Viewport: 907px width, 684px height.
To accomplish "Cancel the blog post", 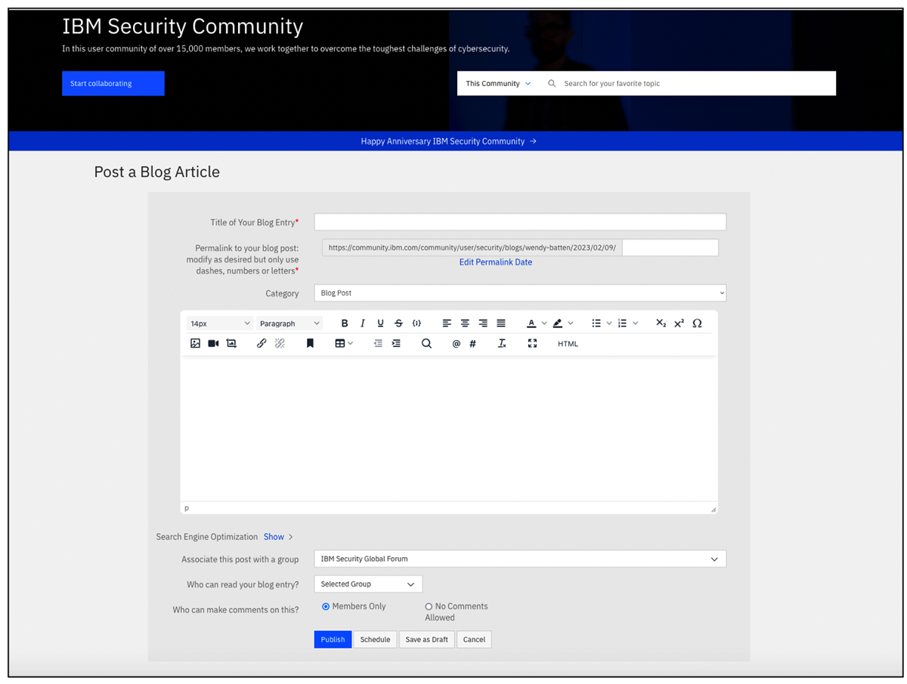I will (474, 639).
